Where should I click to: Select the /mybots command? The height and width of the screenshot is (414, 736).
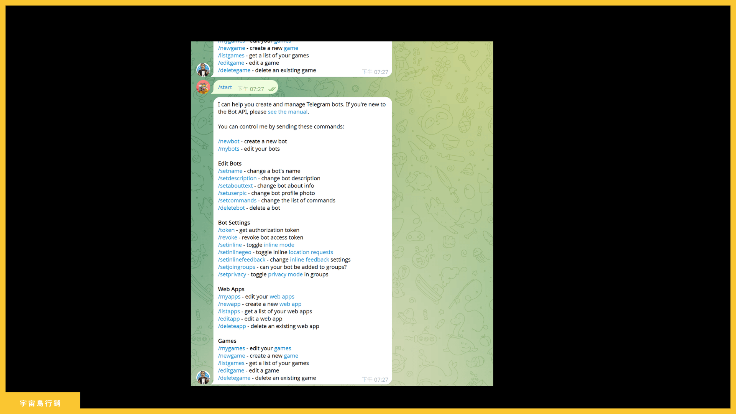228,149
